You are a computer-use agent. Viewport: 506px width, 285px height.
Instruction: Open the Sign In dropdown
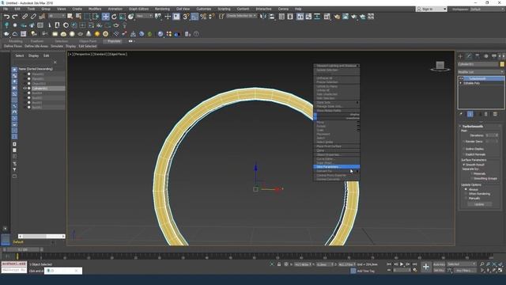pyautogui.click(x=432, y=9)
